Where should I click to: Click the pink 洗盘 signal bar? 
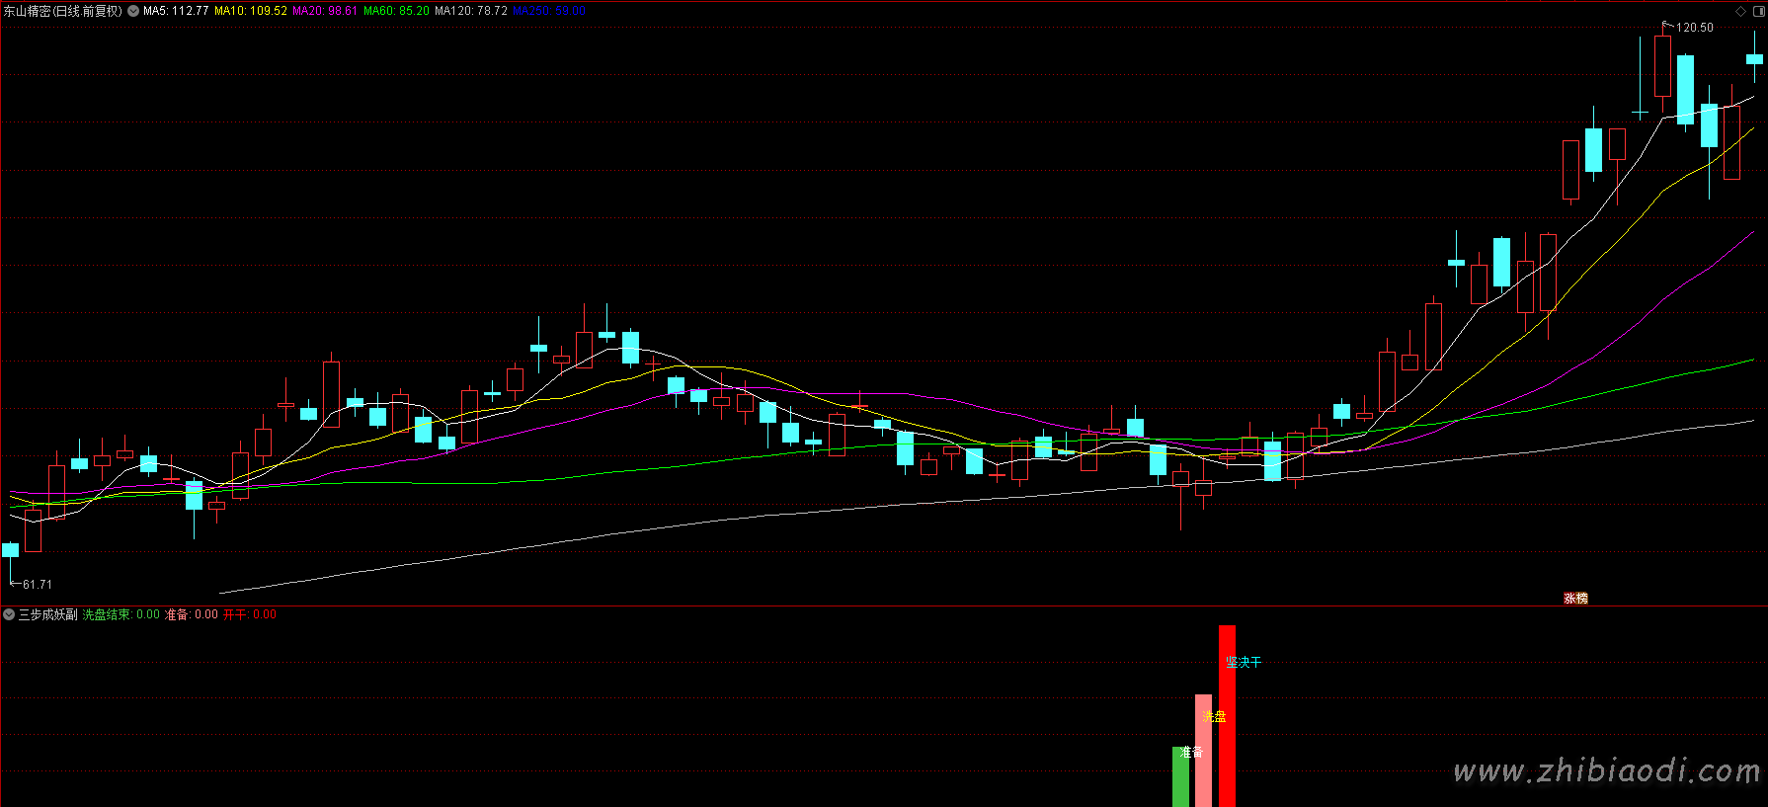point(1203,751)
